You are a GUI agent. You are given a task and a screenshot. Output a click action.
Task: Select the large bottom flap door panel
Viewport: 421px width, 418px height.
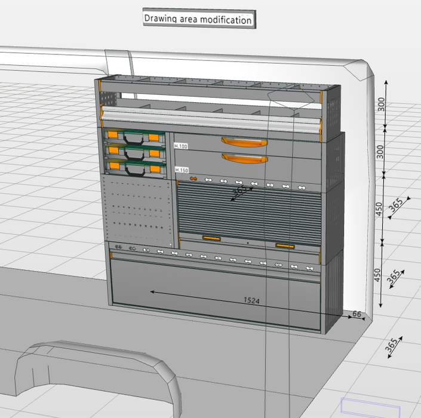215,287
